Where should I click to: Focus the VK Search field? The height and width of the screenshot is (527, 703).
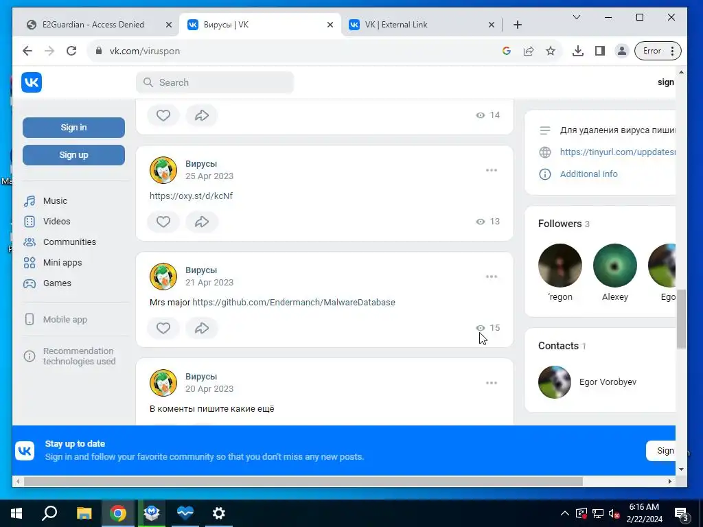[x=215, y=82]
